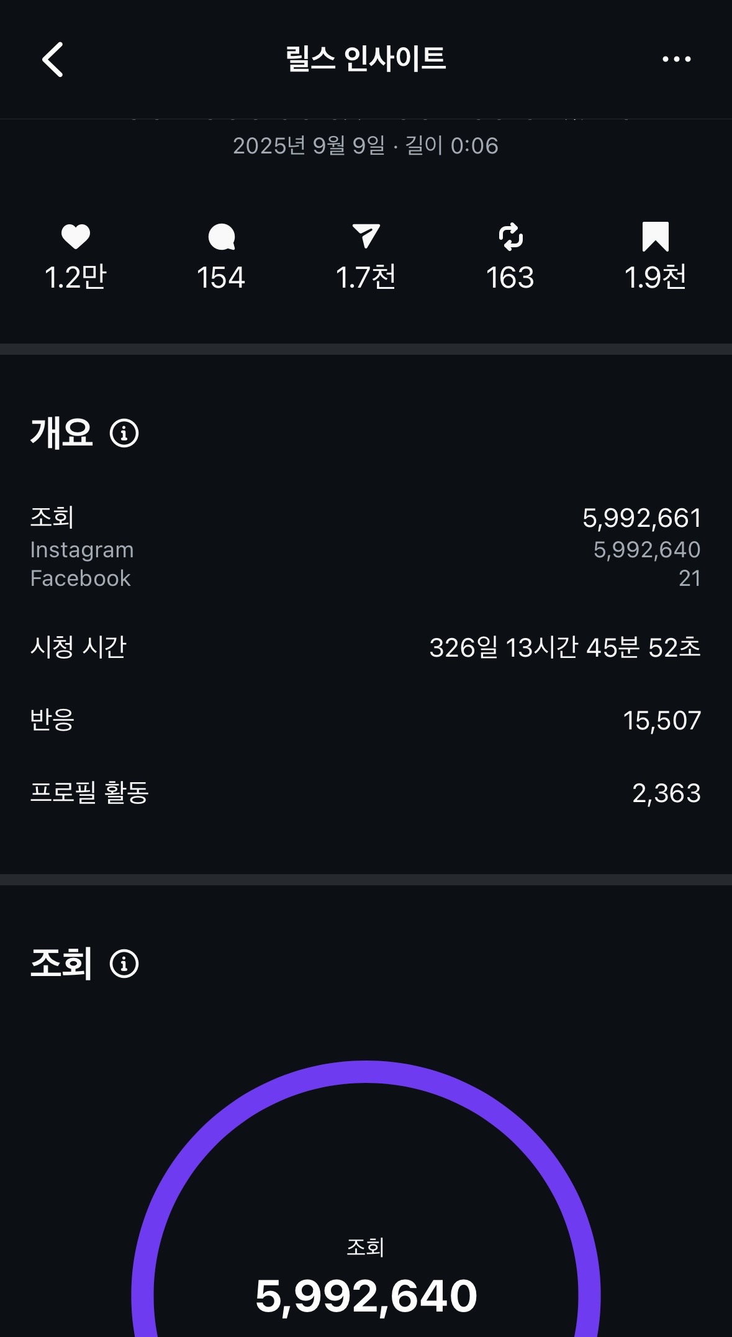Tap the 릴스 인사이트 page title
The width and height of the screenshot is (732, 1337).
point(366,60)
